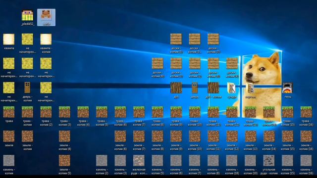The width and height of the screenshot is (317, 178).
Task: Select the трава - копия (10) icon
Action: tap(195, 112)
